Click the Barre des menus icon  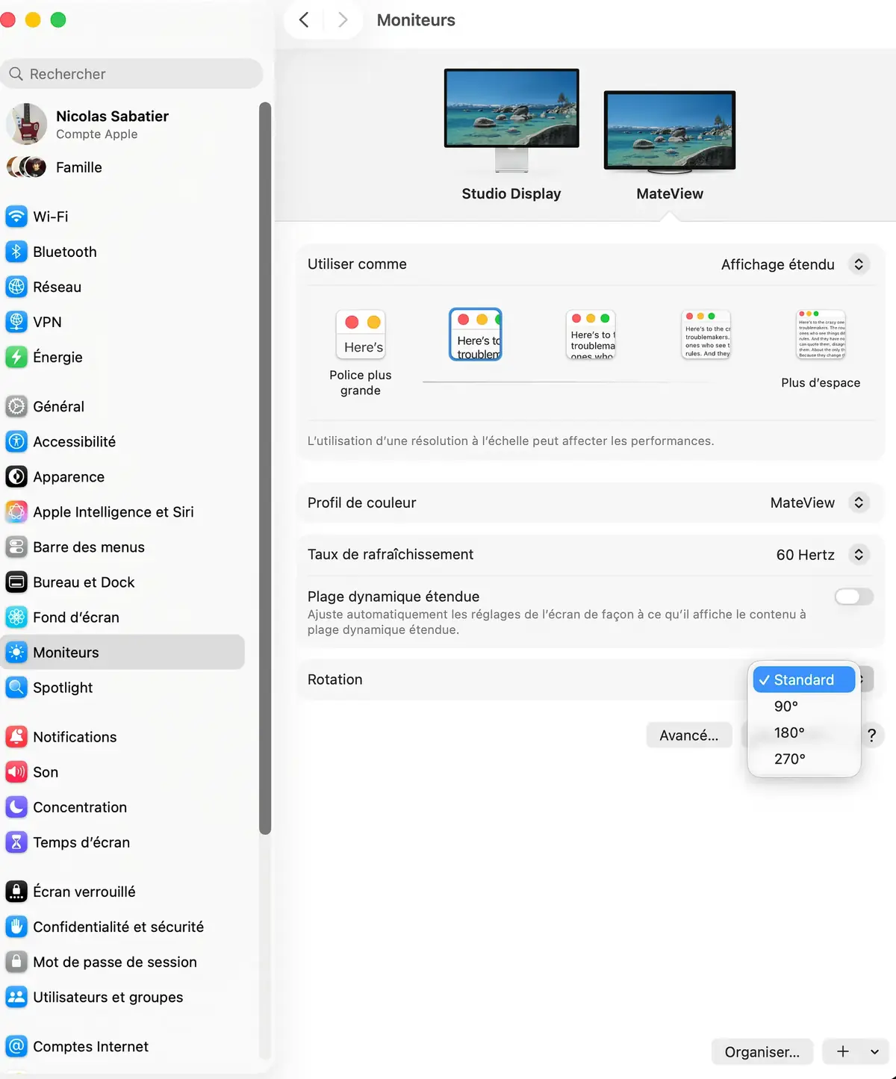(16, 547)
